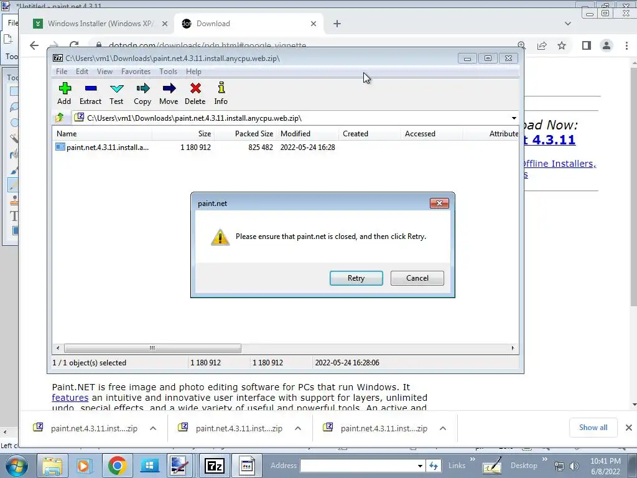Toggle Chrome side panel icon
Screen dimensions: 637x478
coord(586,45)
